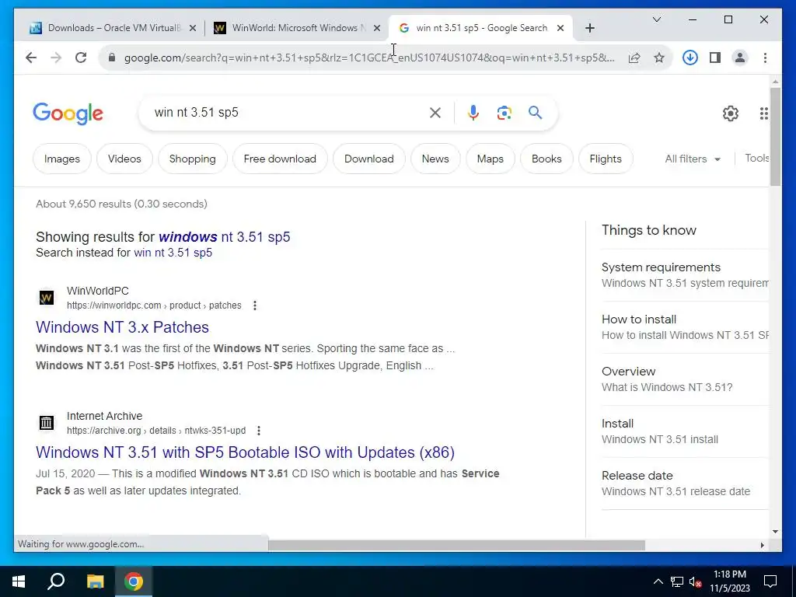The image size is (796, 597).
Task: Click the vertical page scrollbar
Action: pyautogui.click(x=775, y=137)
